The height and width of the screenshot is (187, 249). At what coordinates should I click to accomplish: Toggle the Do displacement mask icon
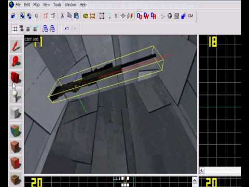[140, 16]
